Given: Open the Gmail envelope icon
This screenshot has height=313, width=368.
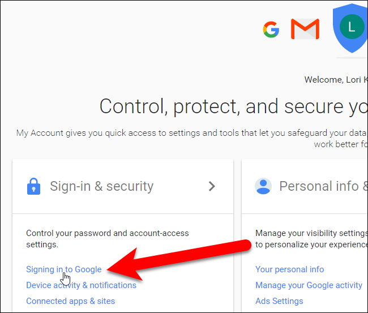Looking at the screenshot, I should 305,29.
